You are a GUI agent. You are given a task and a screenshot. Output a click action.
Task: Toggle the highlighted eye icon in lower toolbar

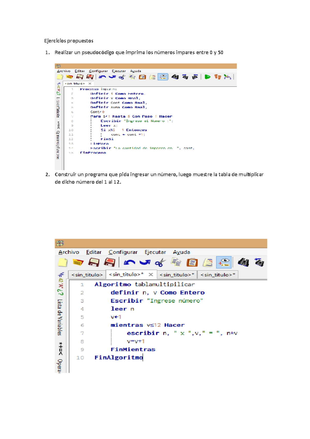[224, 263]
